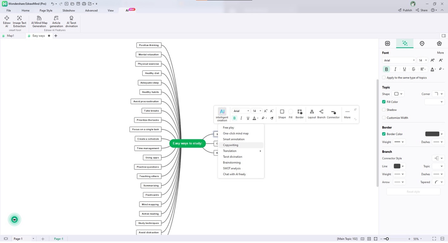
Task: Click the Share button
Action: [422, 10]
